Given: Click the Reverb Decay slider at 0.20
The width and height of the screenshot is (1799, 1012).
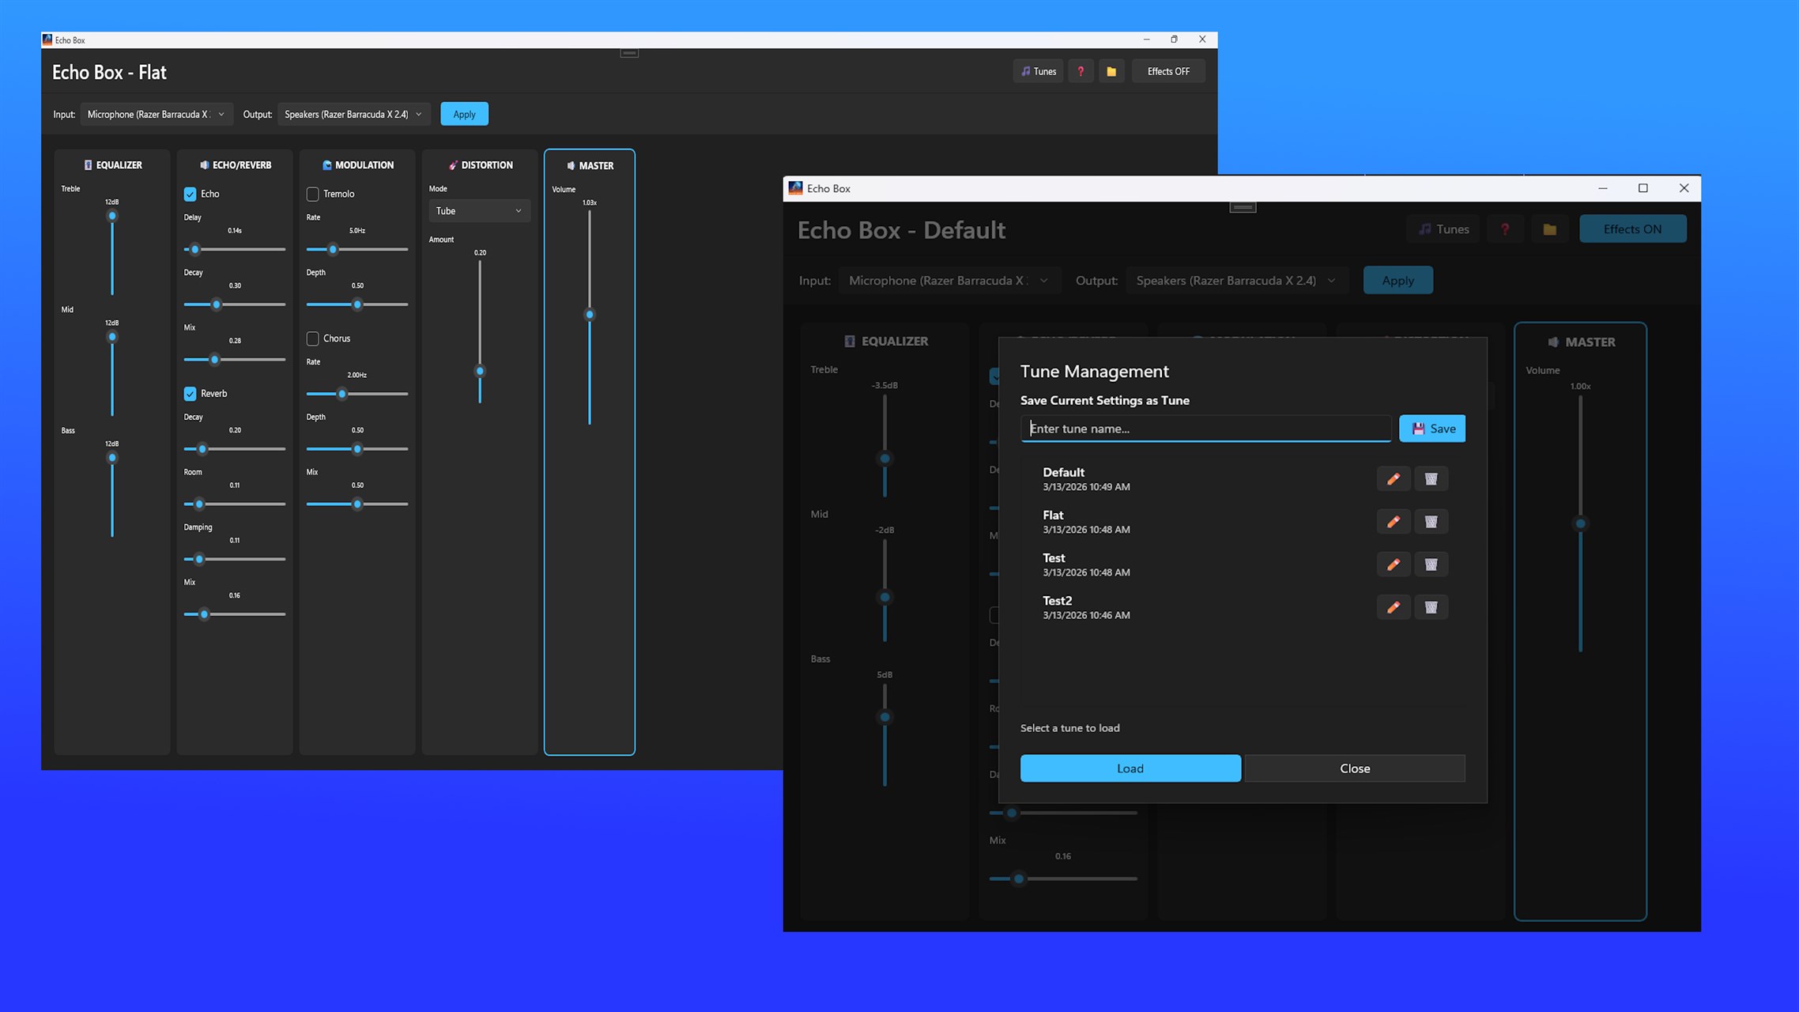Looking at the screenshot, I should tap(235, 449).
